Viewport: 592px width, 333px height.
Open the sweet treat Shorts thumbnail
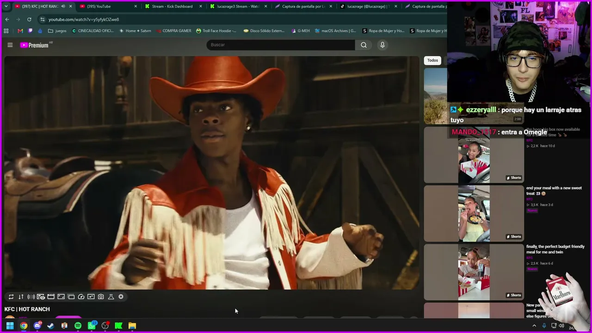[474, 214]
